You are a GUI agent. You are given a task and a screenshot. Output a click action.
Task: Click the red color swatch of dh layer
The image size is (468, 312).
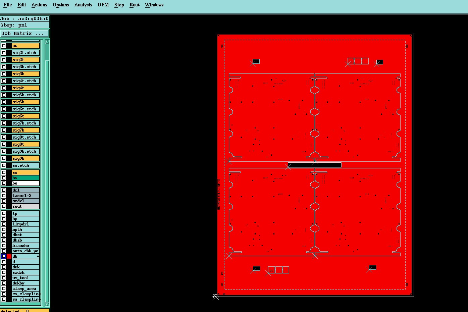pyautogui.click(x=9, y=256)
